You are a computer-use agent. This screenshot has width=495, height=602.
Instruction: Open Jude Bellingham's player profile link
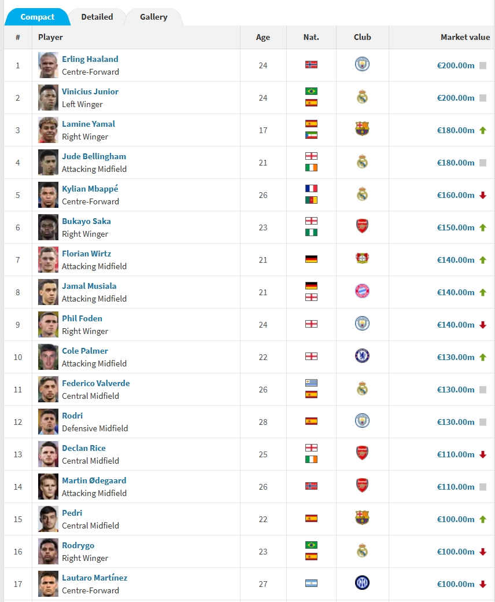click(x=94, y=156)
